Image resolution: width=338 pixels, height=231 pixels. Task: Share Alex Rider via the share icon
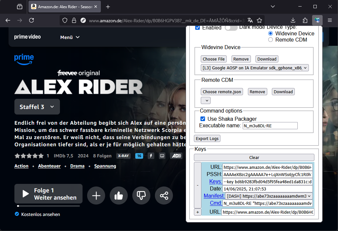tap(164, 195)
